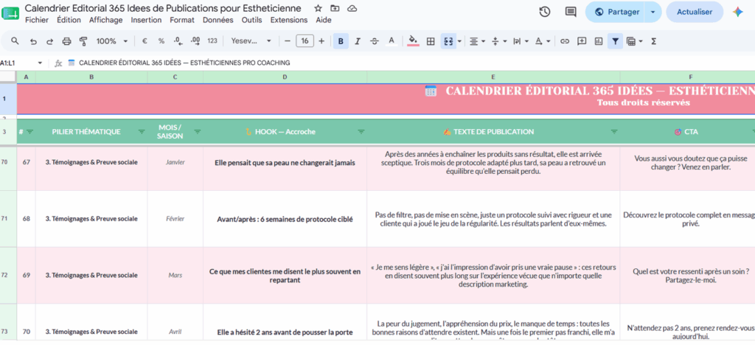Open the Format menu
Viewport: 755px width, 345px height.
[x=182, y=20]
